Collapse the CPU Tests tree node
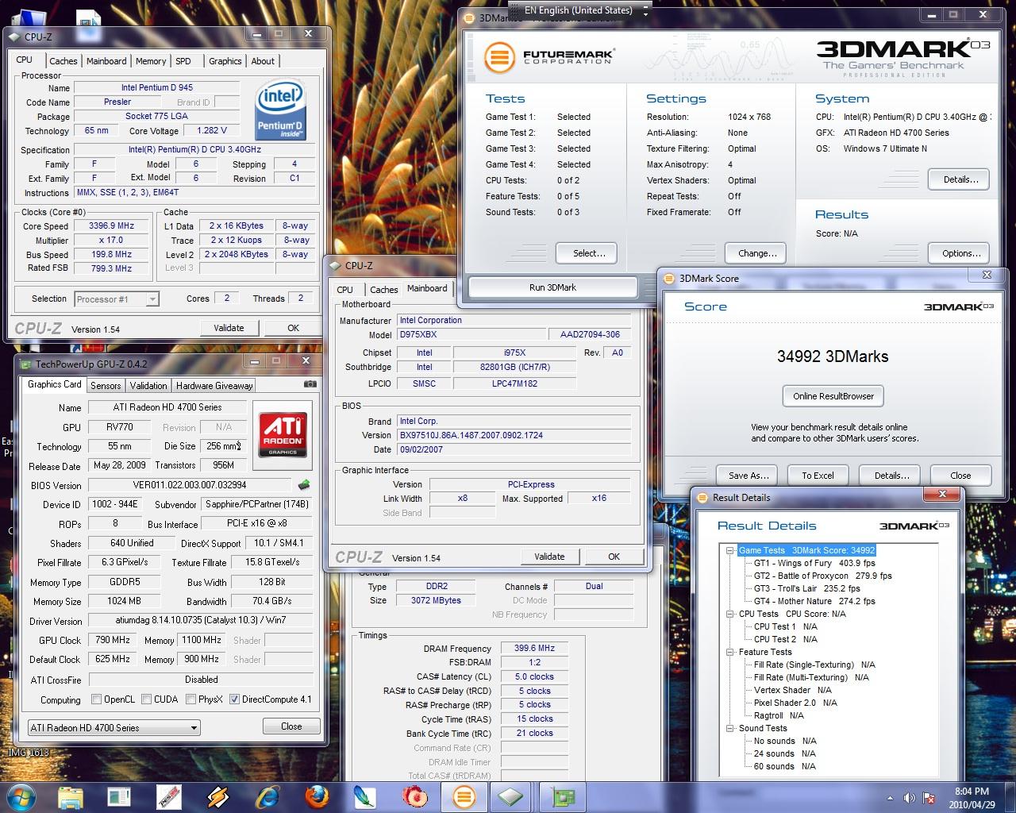Viewport: 1016px width, 813px height. click(730, 614)
